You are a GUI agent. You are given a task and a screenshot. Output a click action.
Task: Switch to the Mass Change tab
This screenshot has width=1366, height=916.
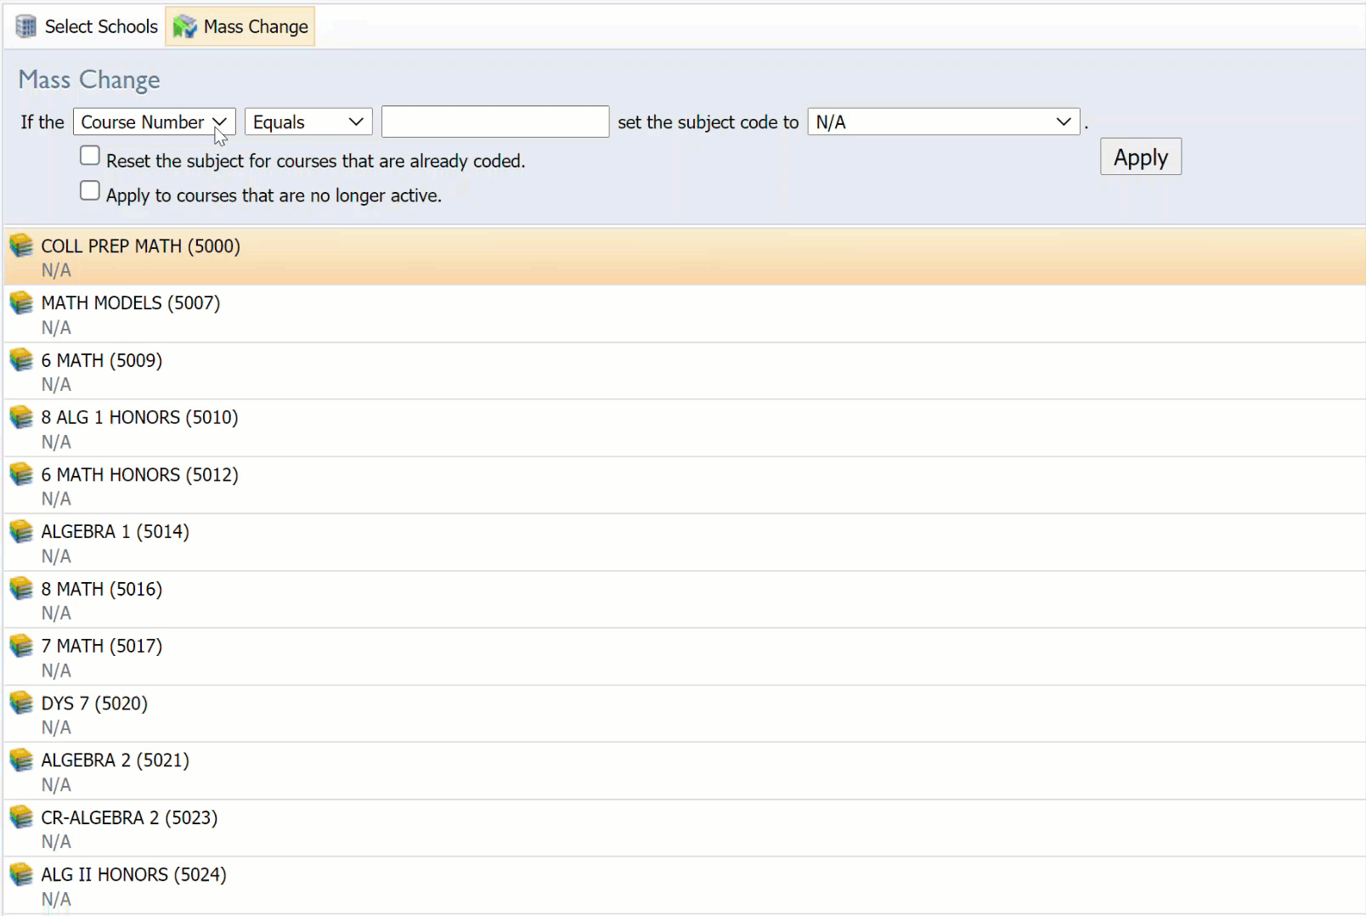[x=240, y=26]
